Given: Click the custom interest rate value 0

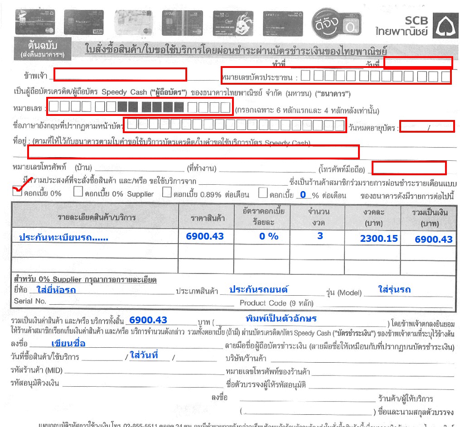Looking at the screenshot, I should click(x=303, y=194).
